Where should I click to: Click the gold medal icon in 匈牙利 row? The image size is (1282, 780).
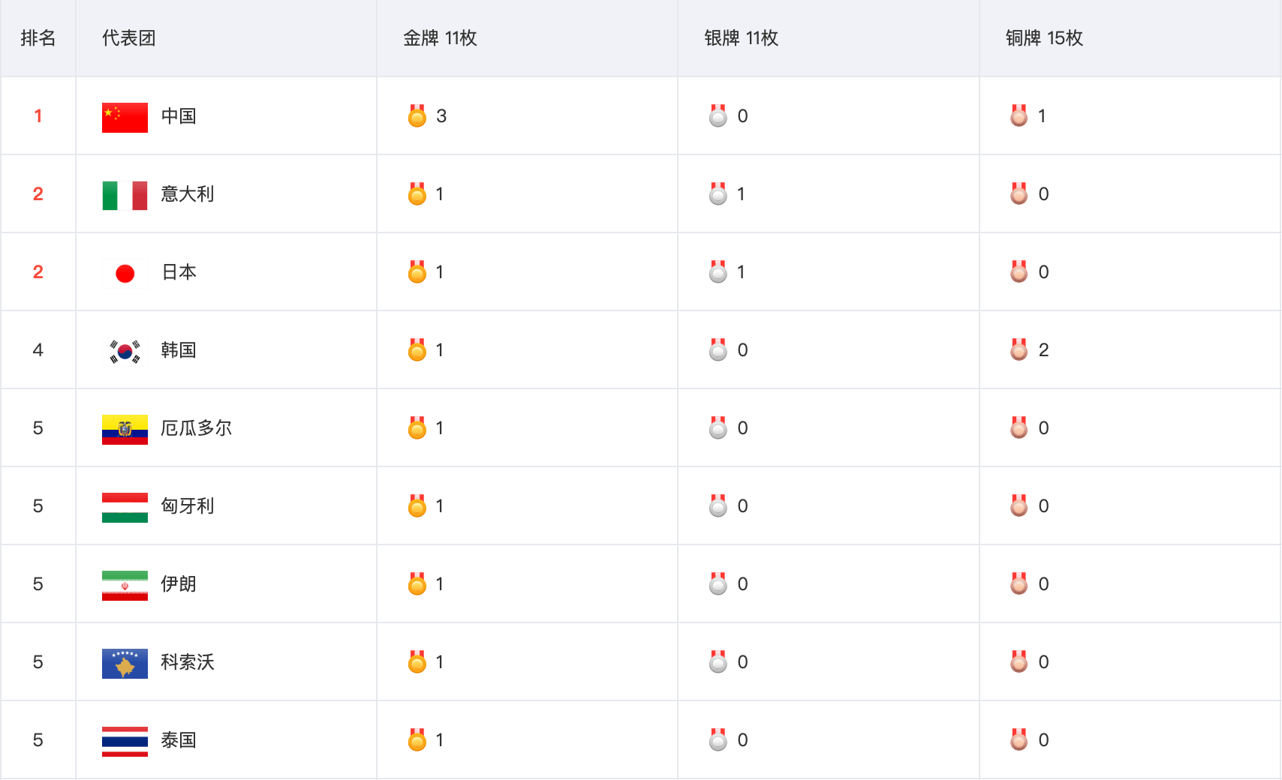coord(417,505)
